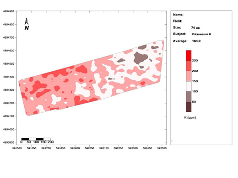Click the north arrow icon
The width and height of the screenshot is (238, 178).
click(27, 21)
